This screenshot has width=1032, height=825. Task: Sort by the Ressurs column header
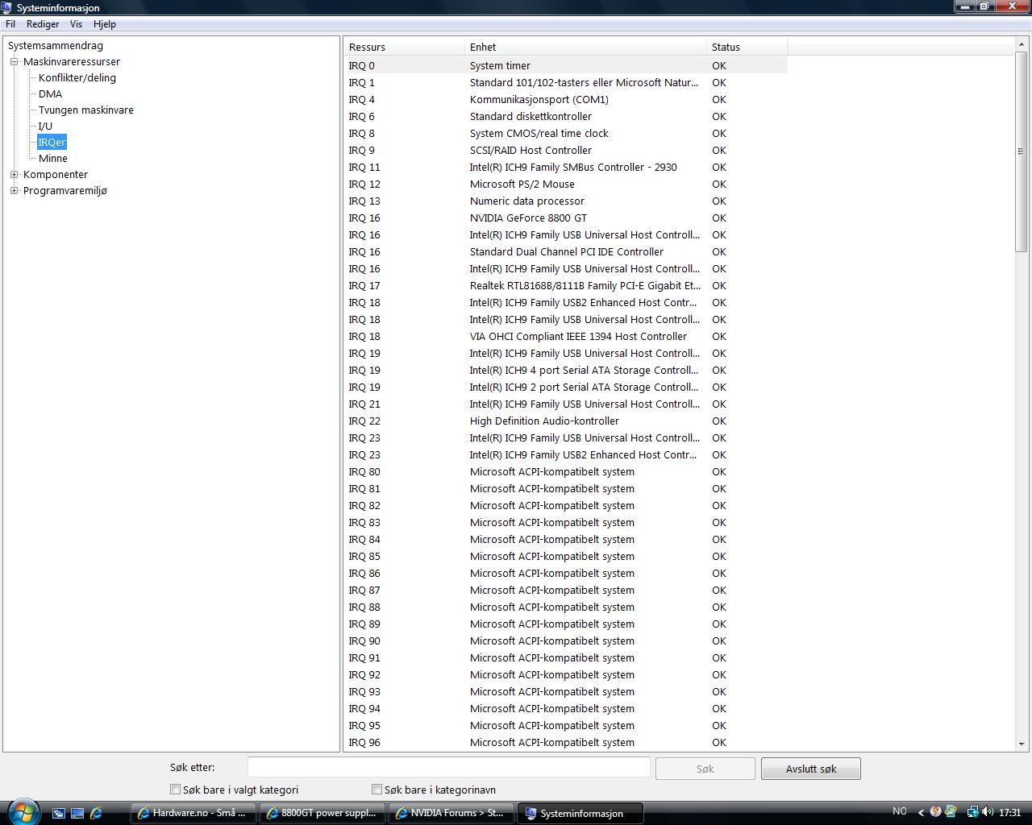coord(404,47)
